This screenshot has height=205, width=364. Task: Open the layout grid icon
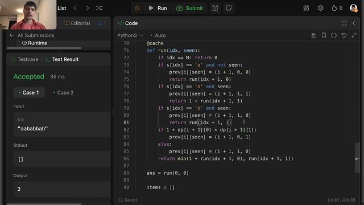[306, 8]
